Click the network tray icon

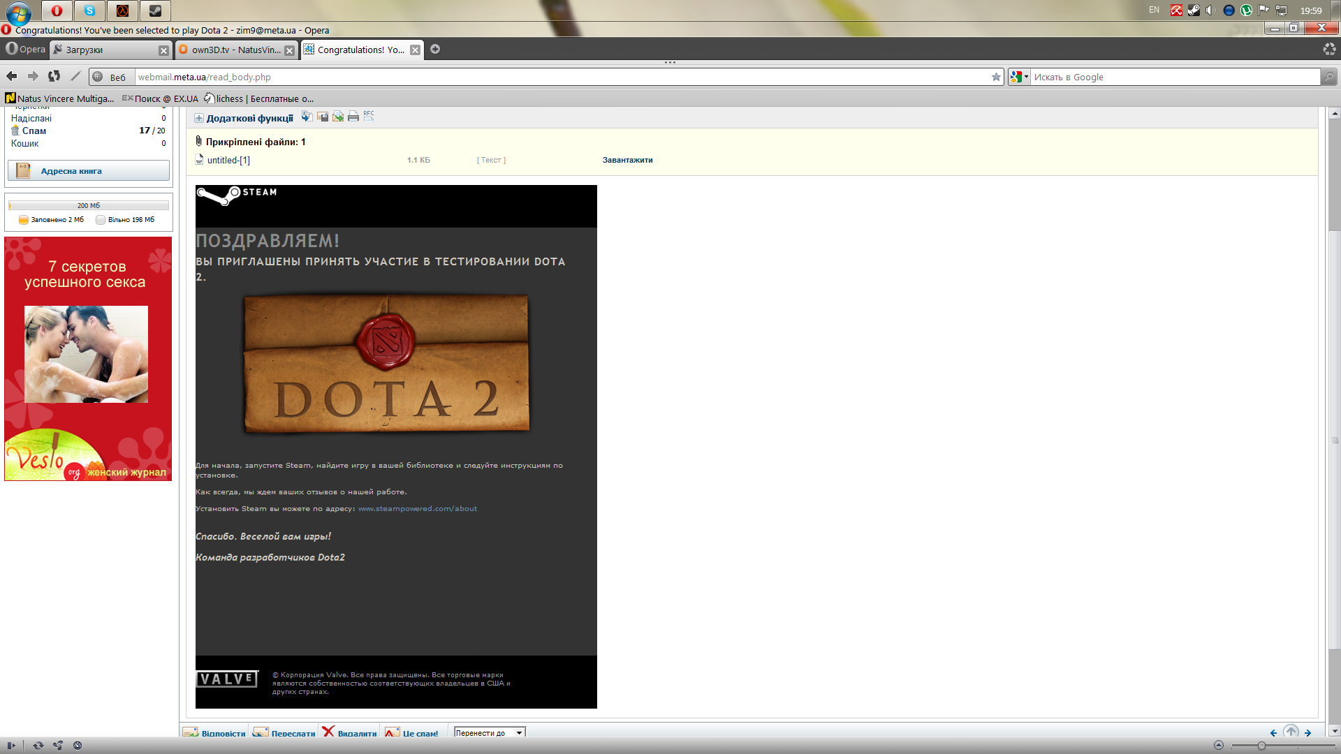pyautogui.click(x=1281, y=10)
